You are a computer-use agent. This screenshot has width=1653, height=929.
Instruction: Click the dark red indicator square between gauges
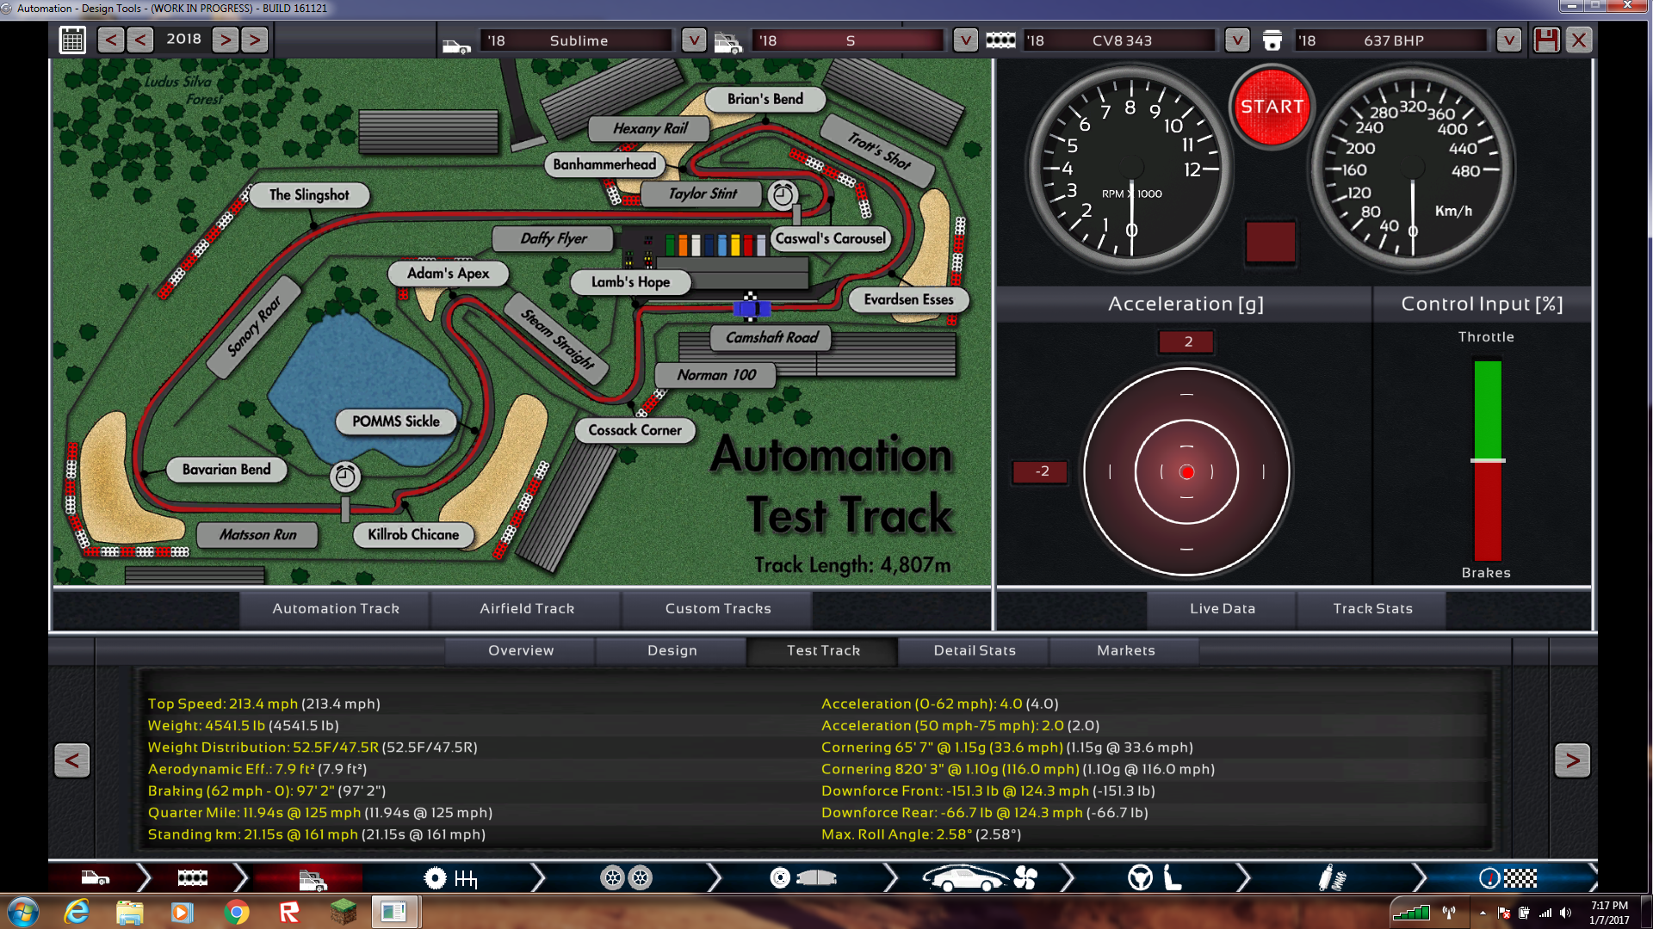pos(1270,242)
